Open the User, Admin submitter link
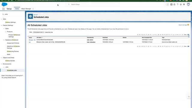 pos(90,40)
